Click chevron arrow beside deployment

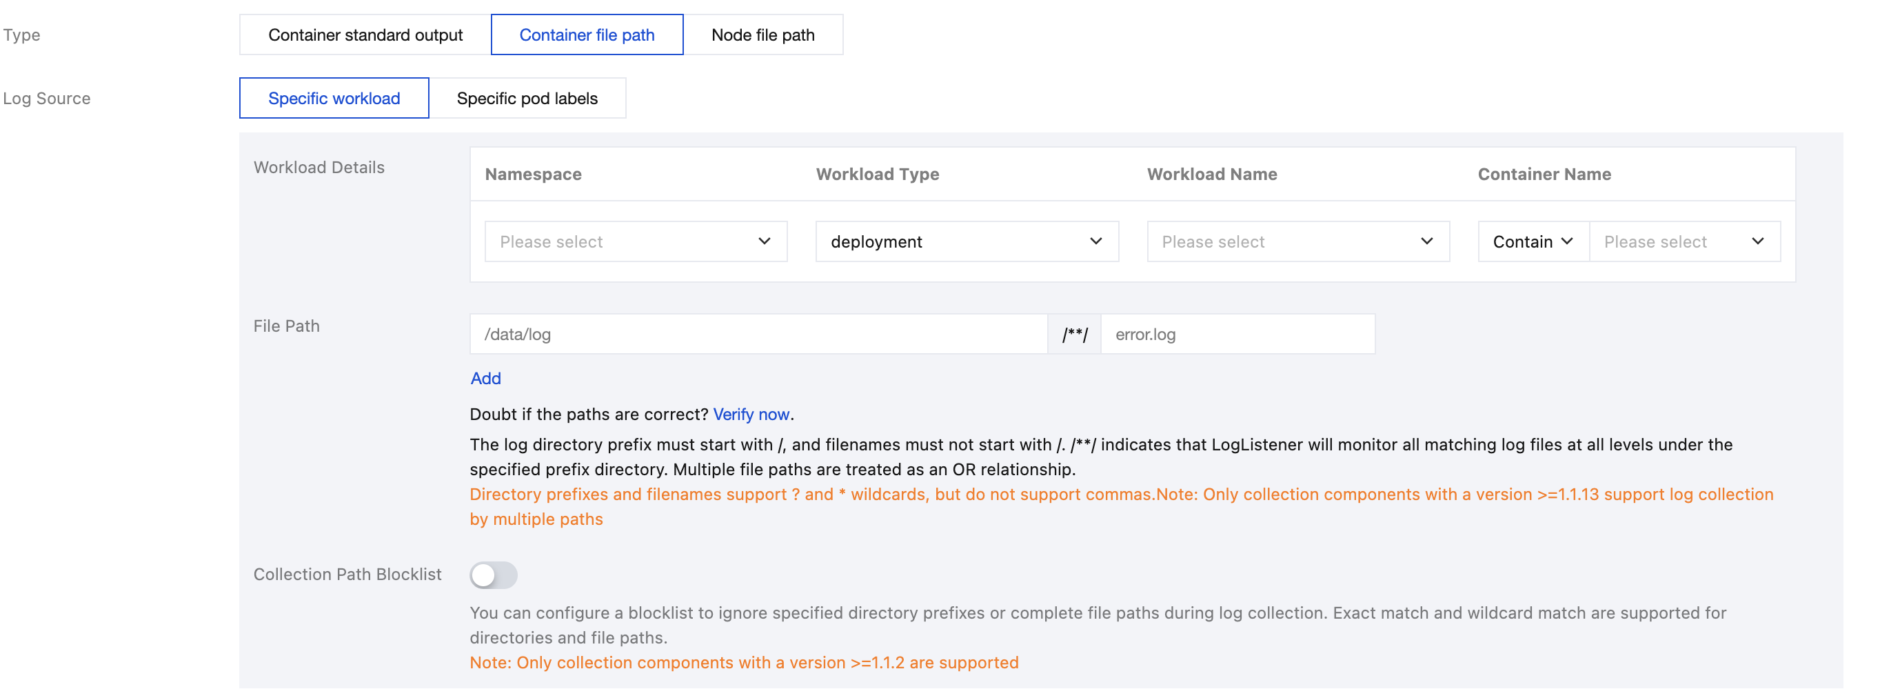point(1095,241)
